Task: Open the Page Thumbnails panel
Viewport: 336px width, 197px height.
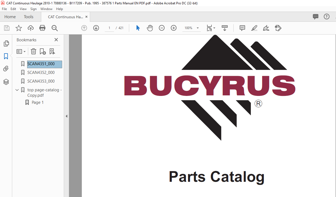Action: click(6, 43)
